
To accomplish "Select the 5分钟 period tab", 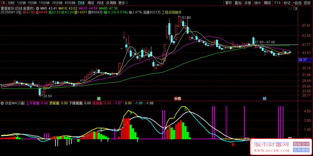I will click(32, 3).
